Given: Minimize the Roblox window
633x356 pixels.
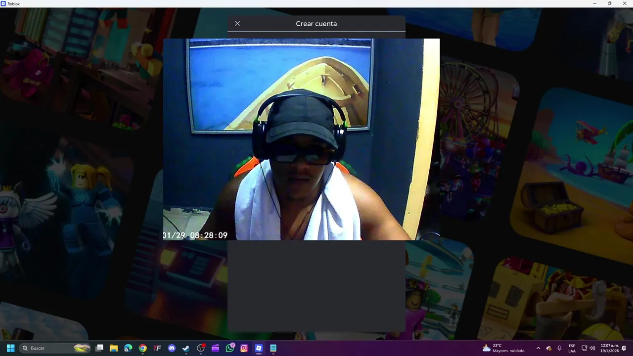Looking at the screenshot, I should (594, 3).
